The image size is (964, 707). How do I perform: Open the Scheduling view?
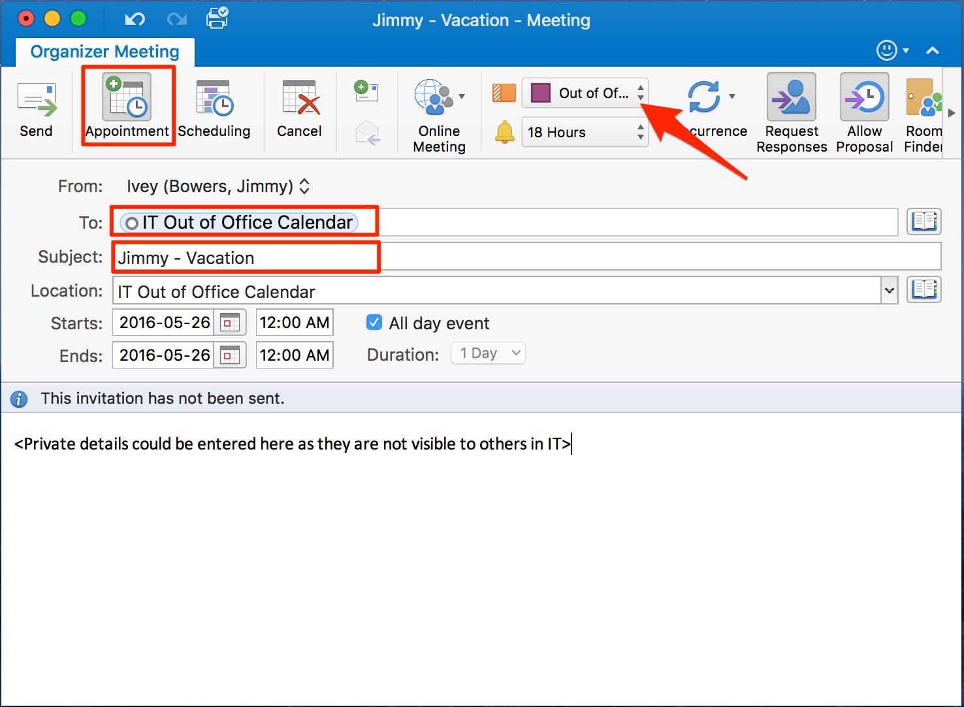point(214,109)
